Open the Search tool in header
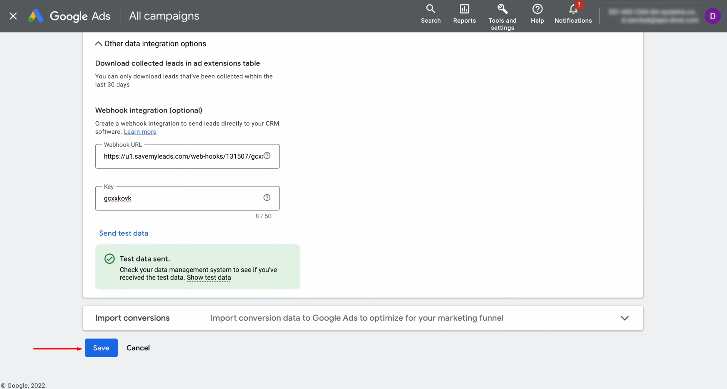 point(431,14)
